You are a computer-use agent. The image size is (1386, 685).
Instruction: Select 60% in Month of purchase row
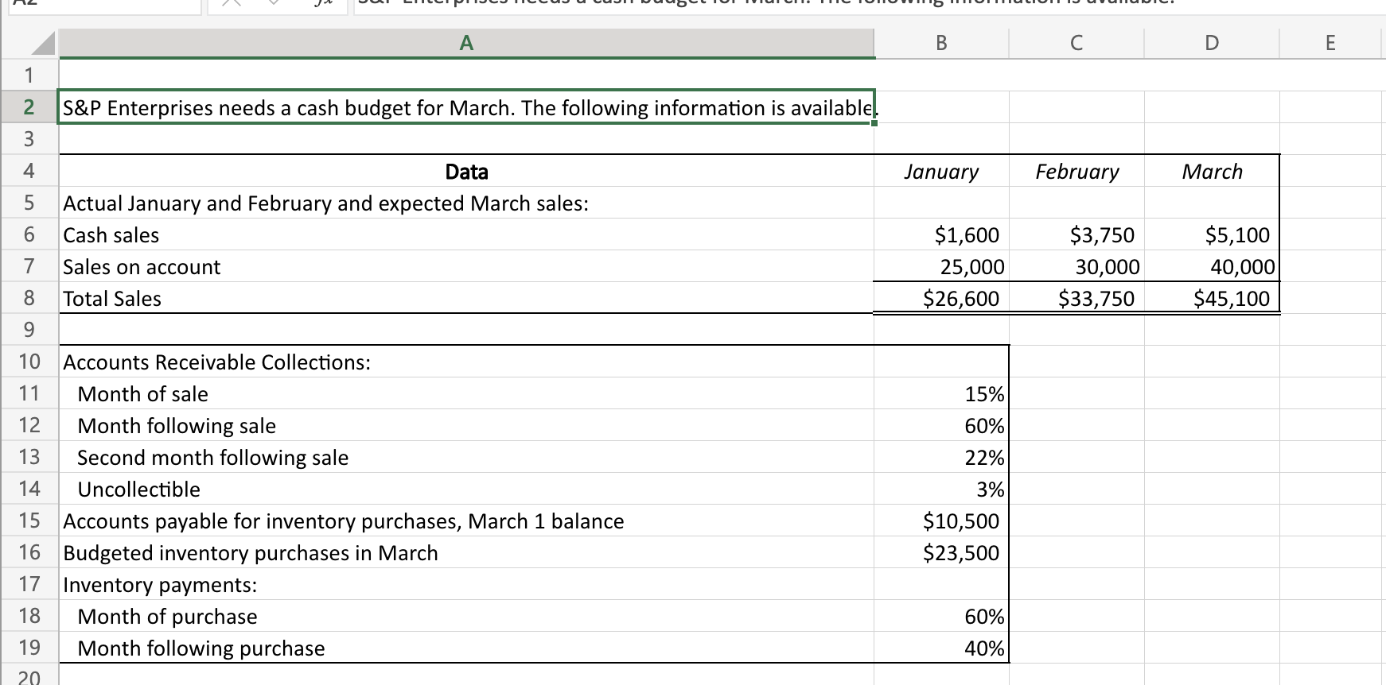pos(941,616)
